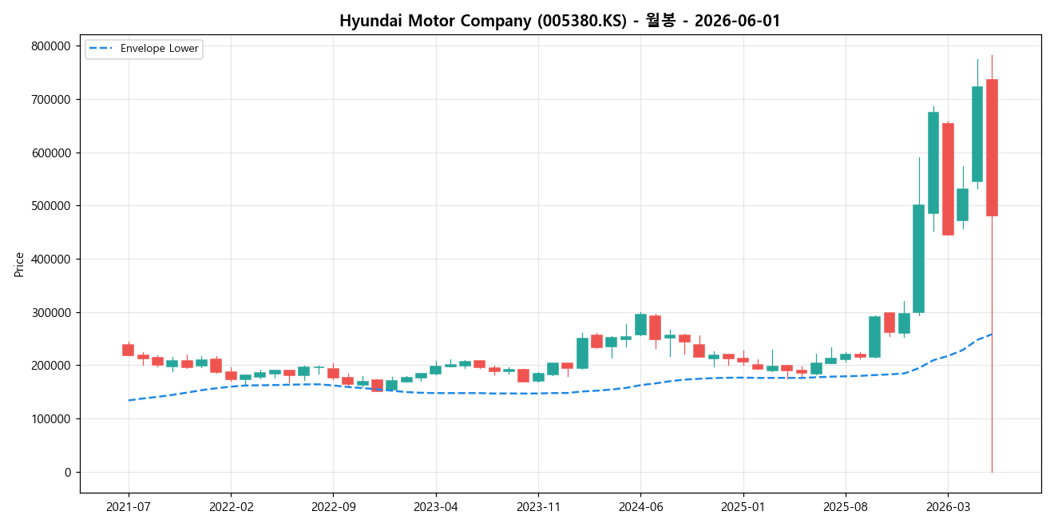Click the dashed blue legend line sample

coord(101,49)
